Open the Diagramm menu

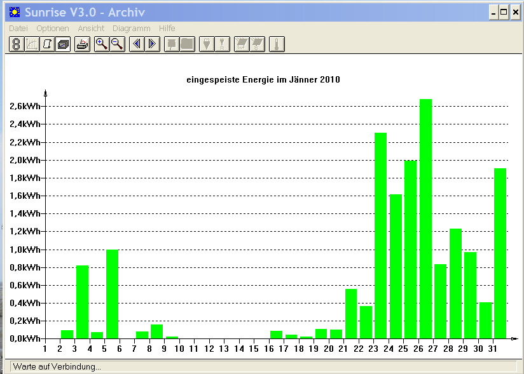tap(132, 29)
